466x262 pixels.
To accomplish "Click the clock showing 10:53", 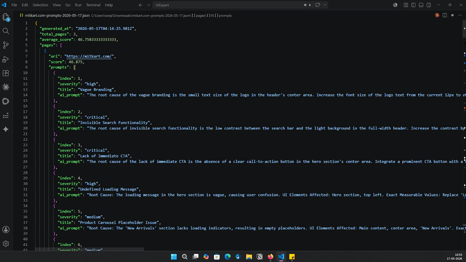I will tap(458, 255).
